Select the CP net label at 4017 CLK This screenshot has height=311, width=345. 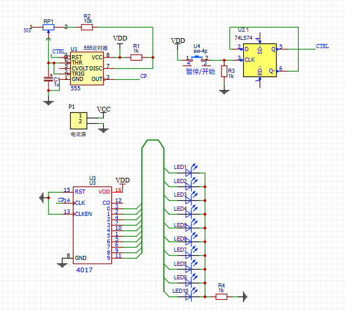click(x=61, y=200)
